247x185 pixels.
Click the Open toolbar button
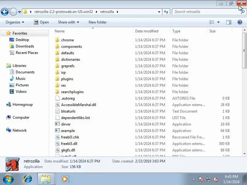point(41,22)
